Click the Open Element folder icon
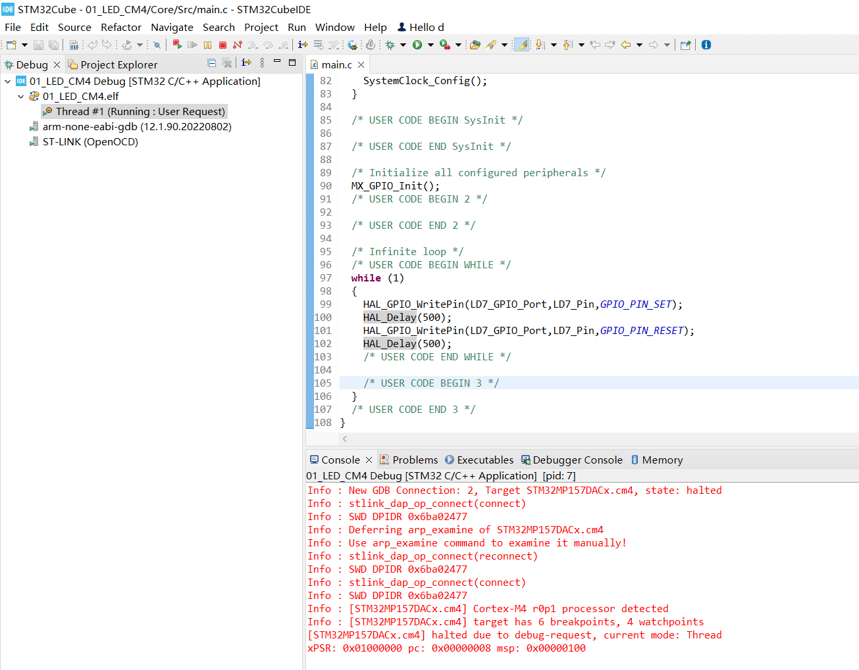The image size is (859, 670). point(475,45)
